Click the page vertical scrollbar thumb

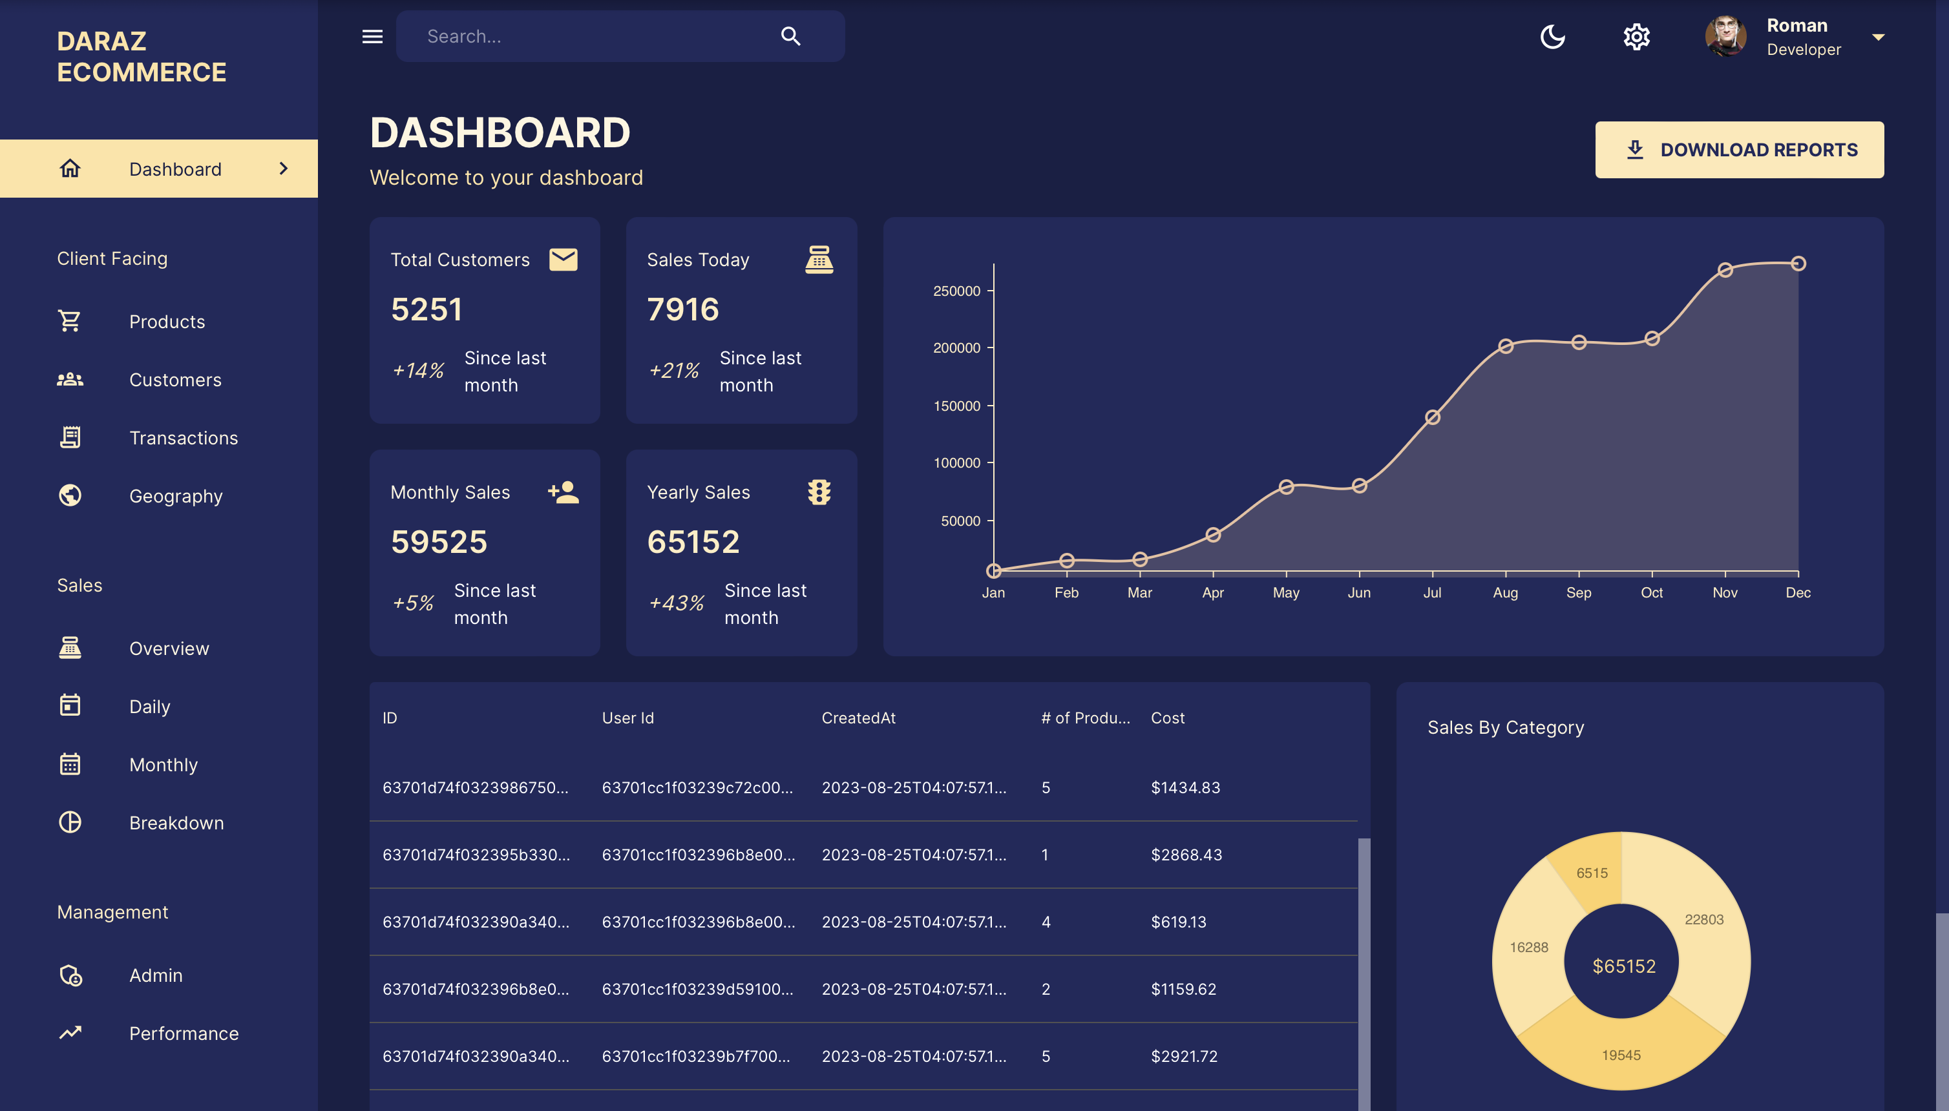pyautogui.click(x=1942, y=1011)
